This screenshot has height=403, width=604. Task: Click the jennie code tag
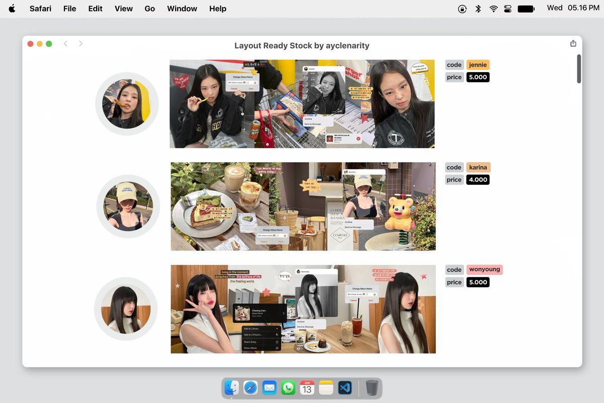[478, 64]
